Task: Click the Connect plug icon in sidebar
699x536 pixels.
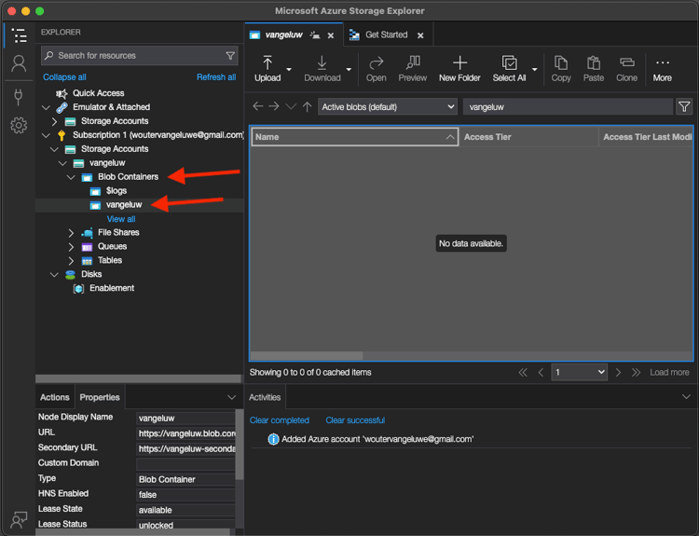Action: tap(18, 96)
